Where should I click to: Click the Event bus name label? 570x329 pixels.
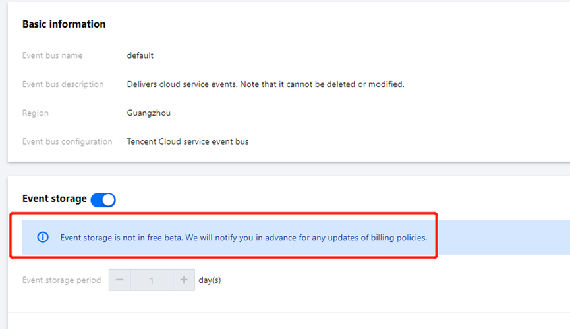(x=52, y=55)
